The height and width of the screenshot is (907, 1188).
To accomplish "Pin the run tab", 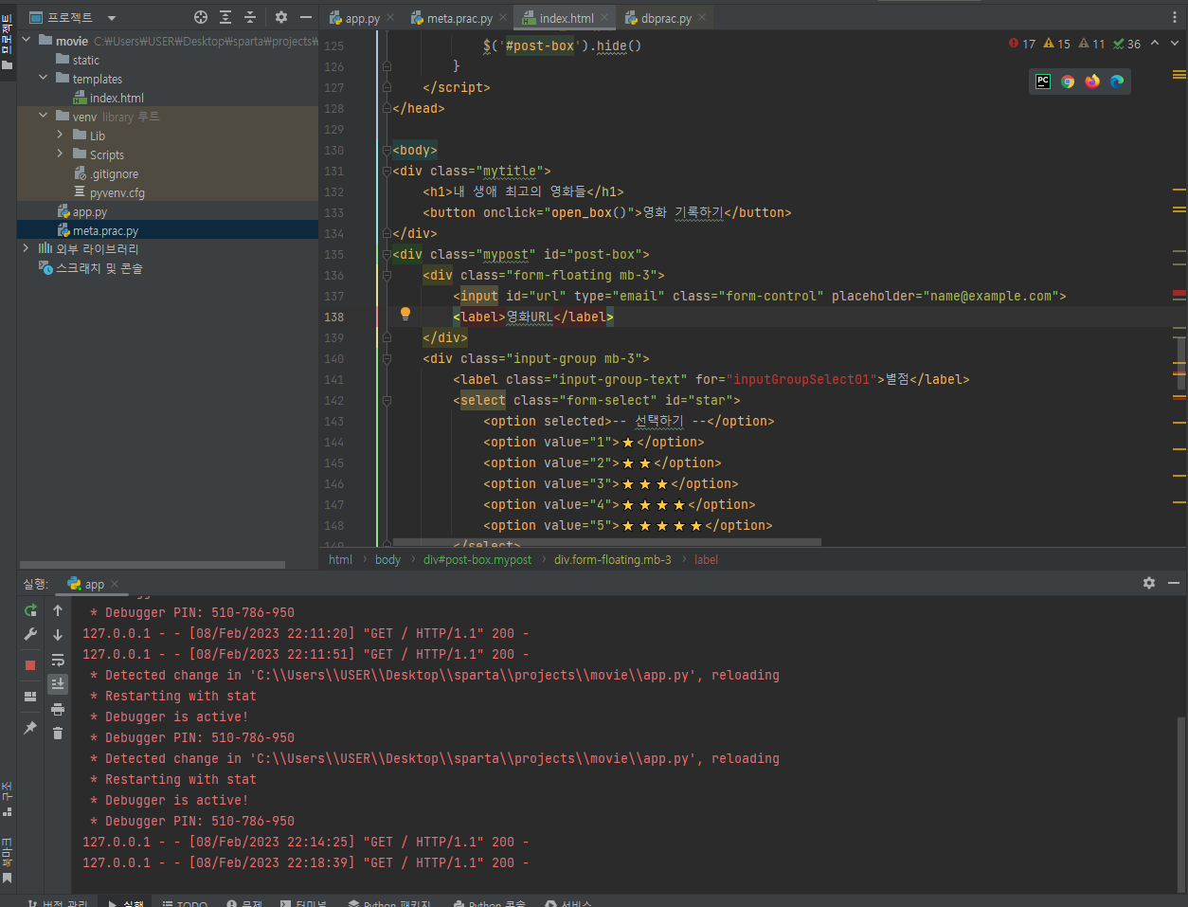I will [x=30, y=728].
